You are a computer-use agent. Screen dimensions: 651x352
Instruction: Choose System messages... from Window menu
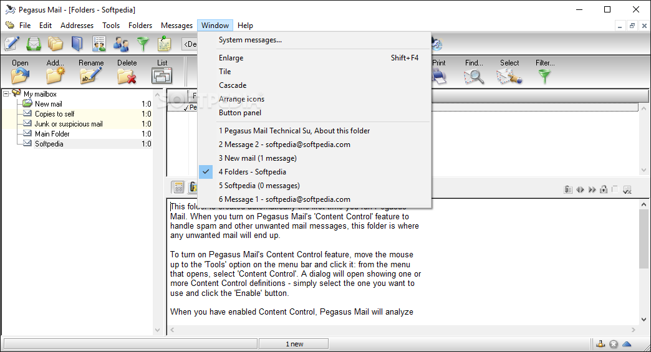[315, 40]
